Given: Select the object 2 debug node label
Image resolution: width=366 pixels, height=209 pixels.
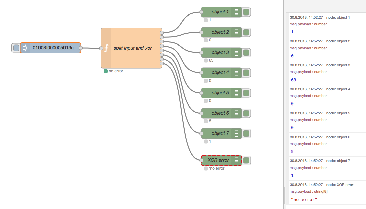Looking at the screenshot, I should point(220,32).
